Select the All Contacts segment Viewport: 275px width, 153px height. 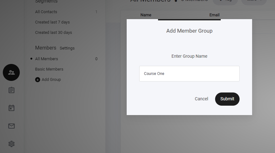(46, 12)
